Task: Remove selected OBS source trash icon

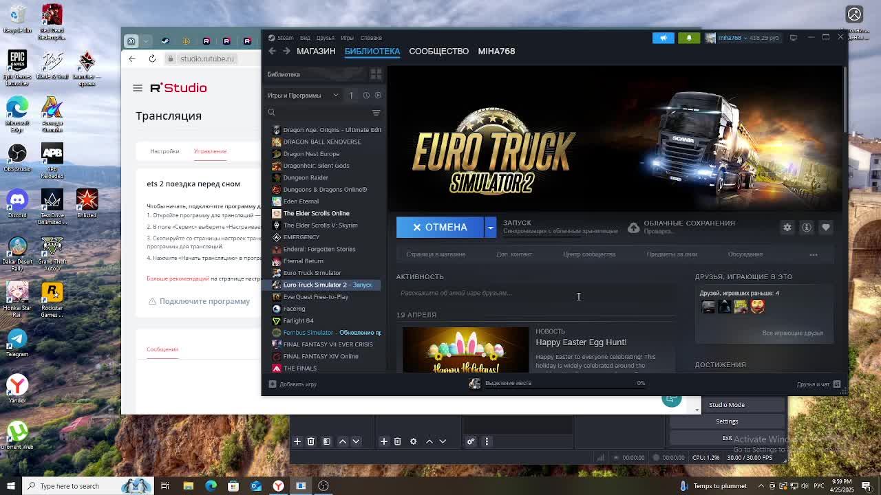Action: (398, 441)
